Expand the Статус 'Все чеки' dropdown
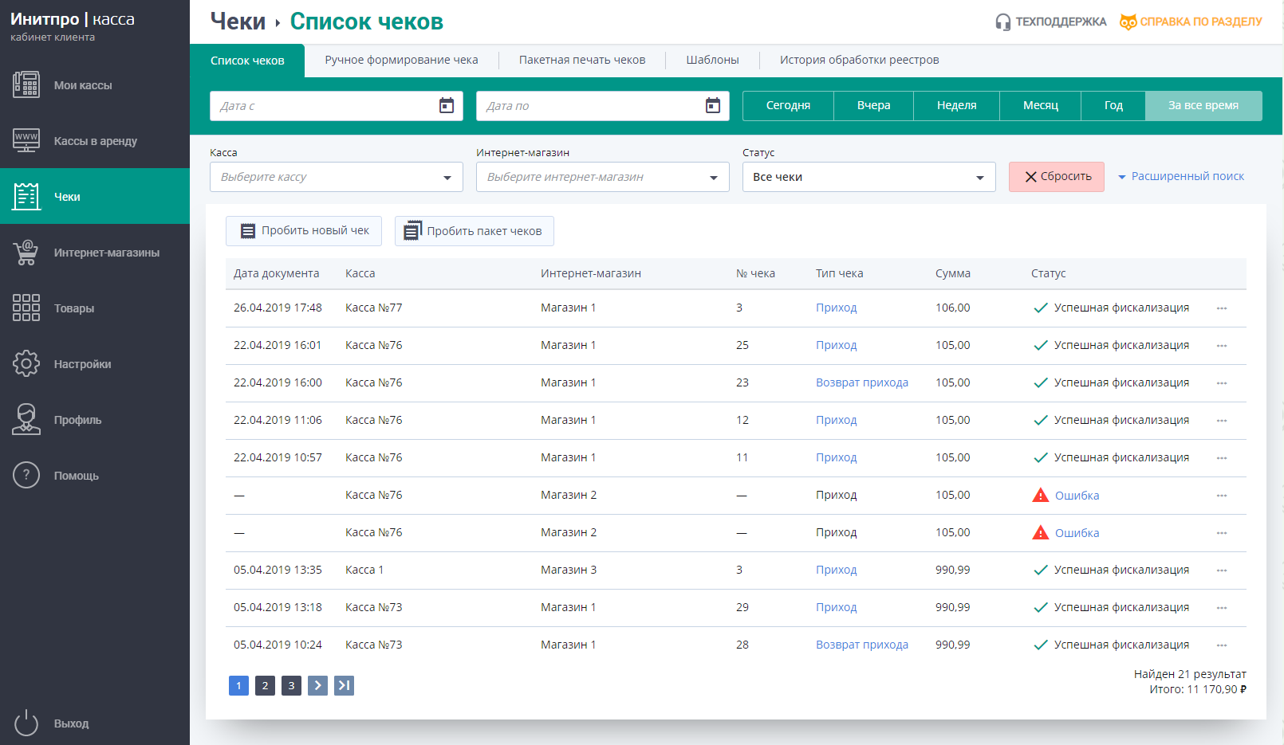 [868, 177]
